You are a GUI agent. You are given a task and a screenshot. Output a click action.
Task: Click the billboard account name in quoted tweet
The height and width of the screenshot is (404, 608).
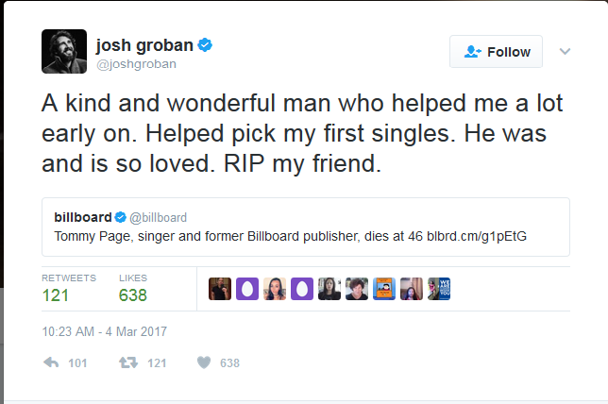[x=83, y=217]
